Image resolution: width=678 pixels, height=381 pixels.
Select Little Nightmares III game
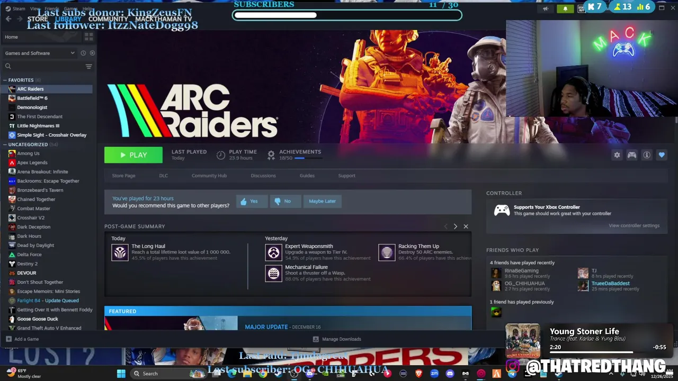tap(38, 126)
